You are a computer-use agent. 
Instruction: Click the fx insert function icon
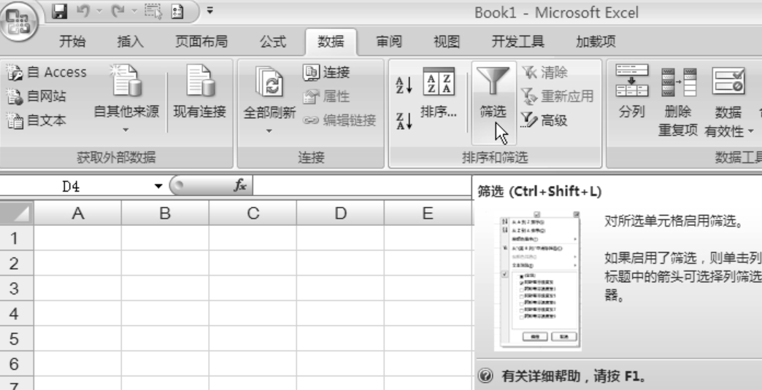240,185
